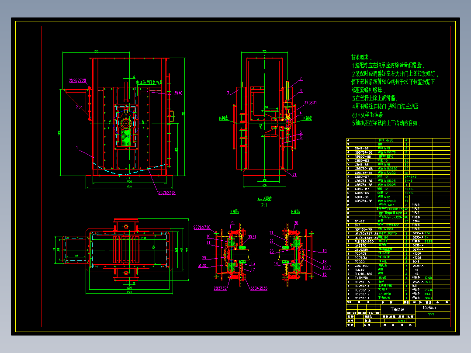Select the SKF parts list entry
The image size is (471, 353).
(x=357, y=225)
